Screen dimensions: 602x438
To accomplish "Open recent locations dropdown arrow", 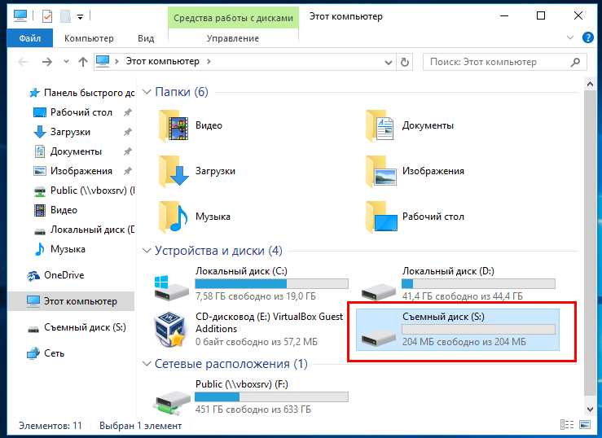I will tap(66, 62).
